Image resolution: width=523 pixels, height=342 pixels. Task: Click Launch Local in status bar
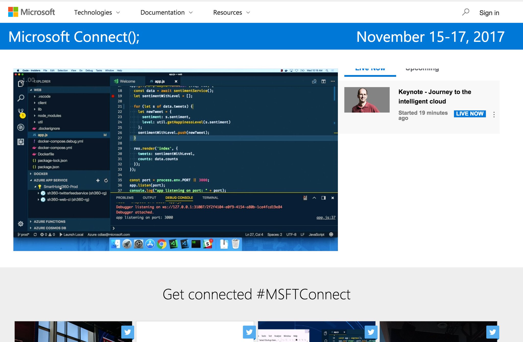click(71, 235)
